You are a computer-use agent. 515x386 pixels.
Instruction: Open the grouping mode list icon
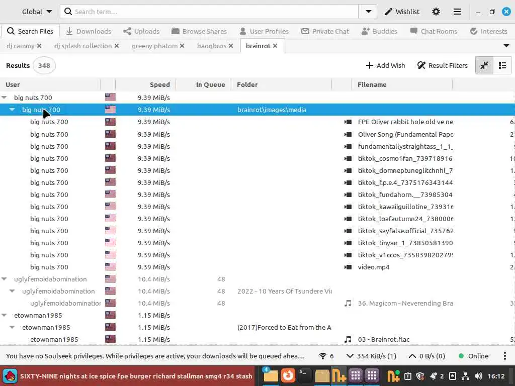[x=502, y=65]
